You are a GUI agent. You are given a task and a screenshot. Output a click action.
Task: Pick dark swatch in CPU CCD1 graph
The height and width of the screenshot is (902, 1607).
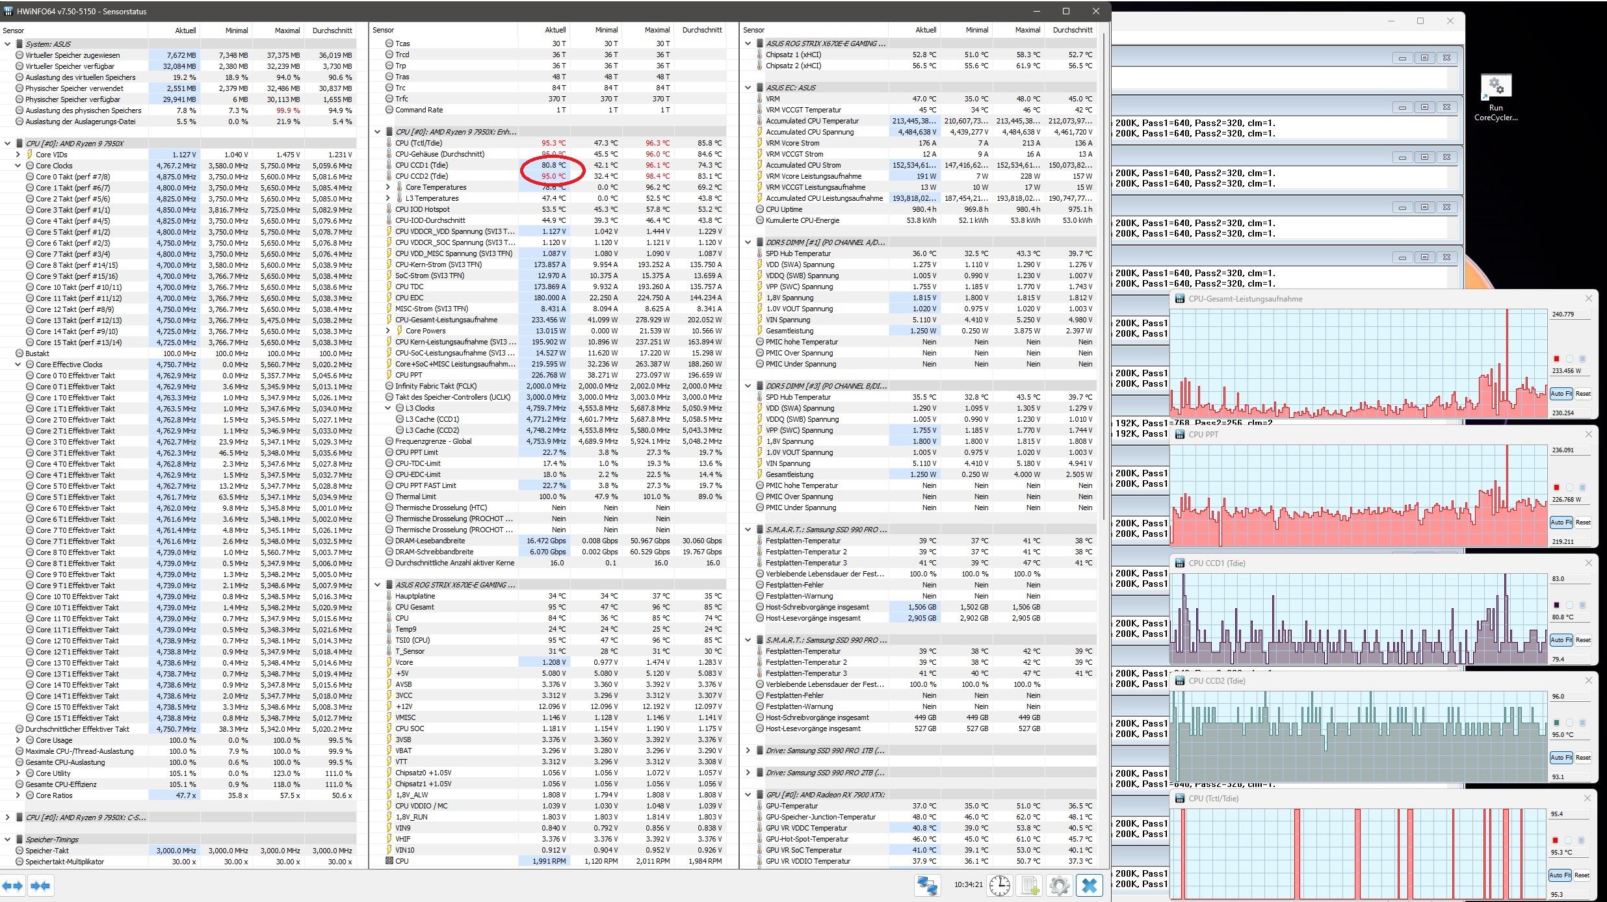point(1557,605)
